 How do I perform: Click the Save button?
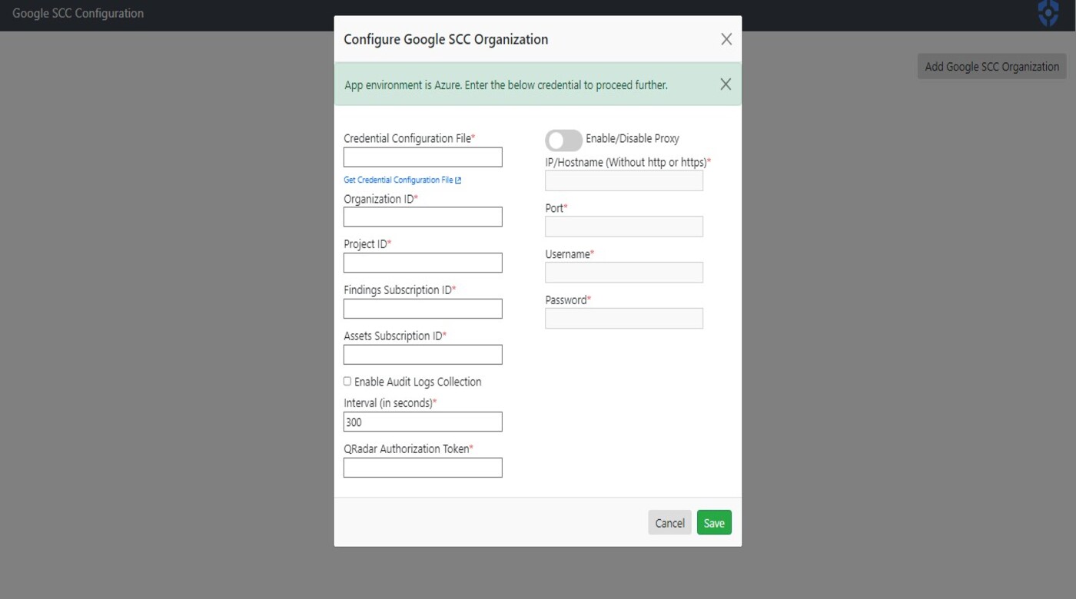[714, 523]
